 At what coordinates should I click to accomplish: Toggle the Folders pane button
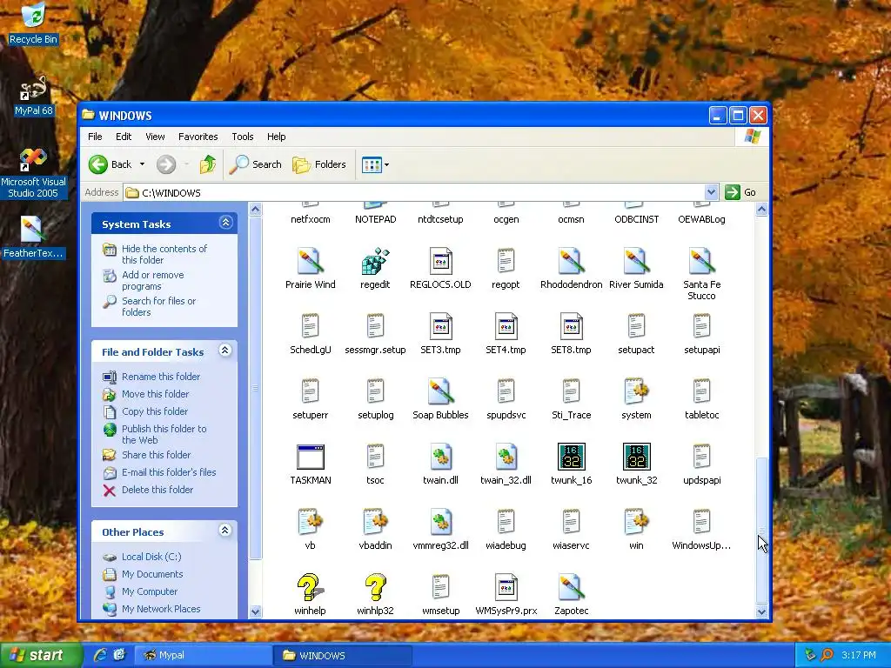click(319, 164)
